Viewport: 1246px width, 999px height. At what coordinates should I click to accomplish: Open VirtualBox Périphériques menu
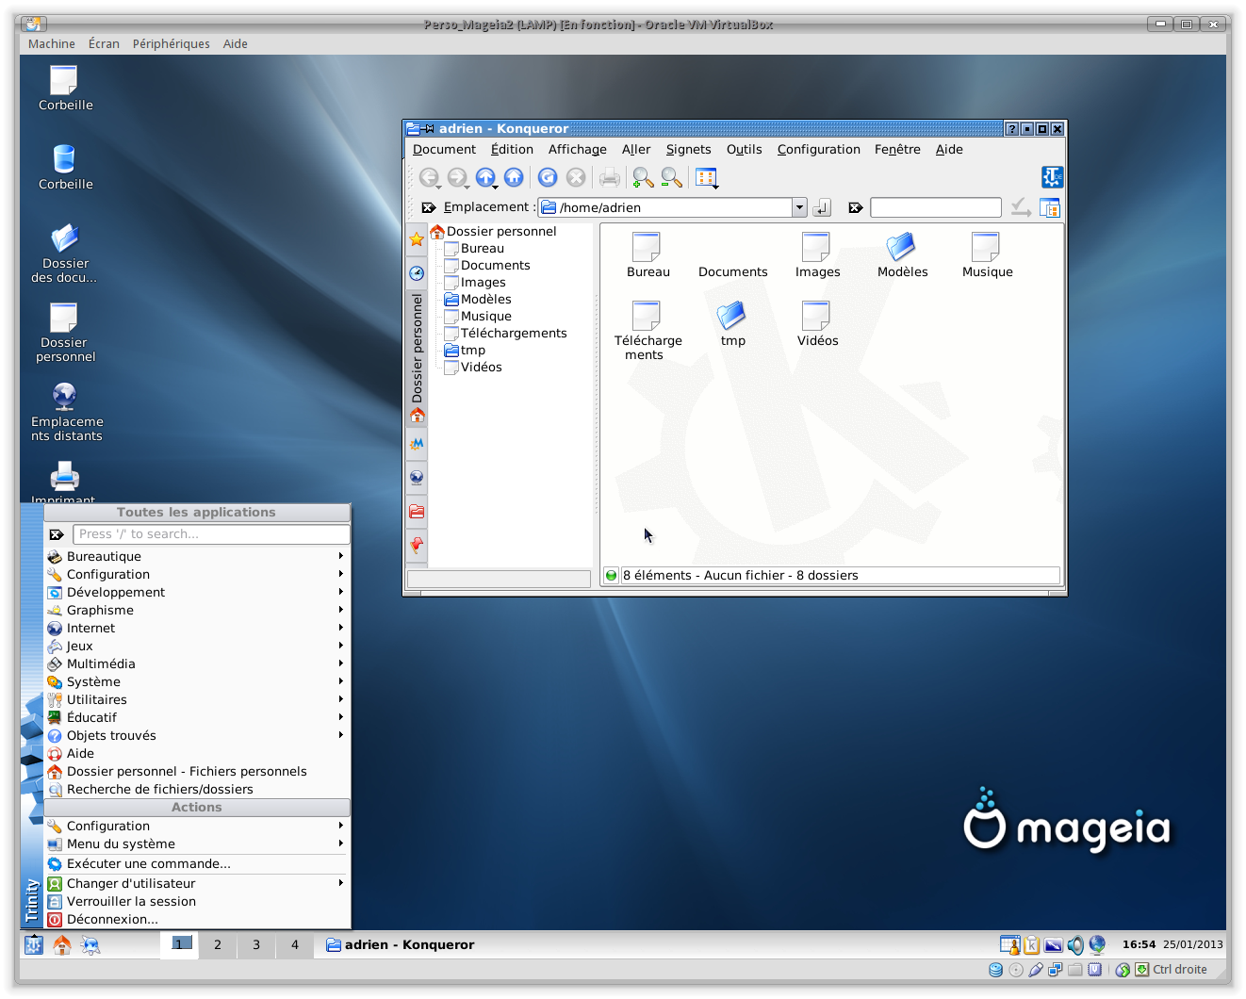pos(171,44)
